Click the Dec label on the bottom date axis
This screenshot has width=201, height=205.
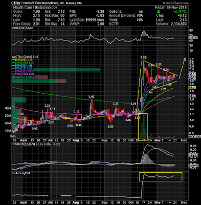[184, 202]
